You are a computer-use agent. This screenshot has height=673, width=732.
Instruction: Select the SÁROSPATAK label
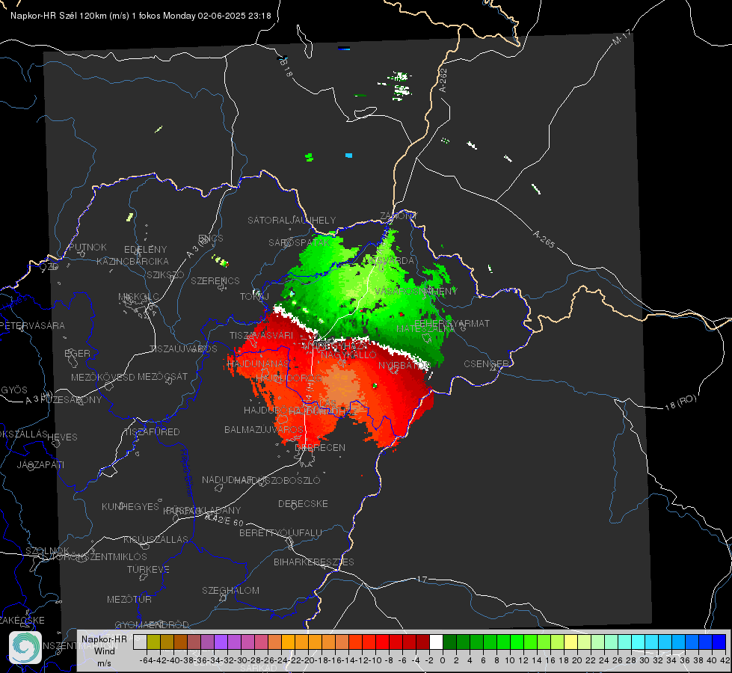tap(299, 242)
